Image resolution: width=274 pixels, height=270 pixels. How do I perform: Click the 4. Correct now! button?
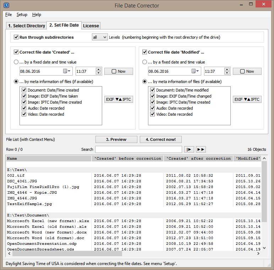pos(163,139)
